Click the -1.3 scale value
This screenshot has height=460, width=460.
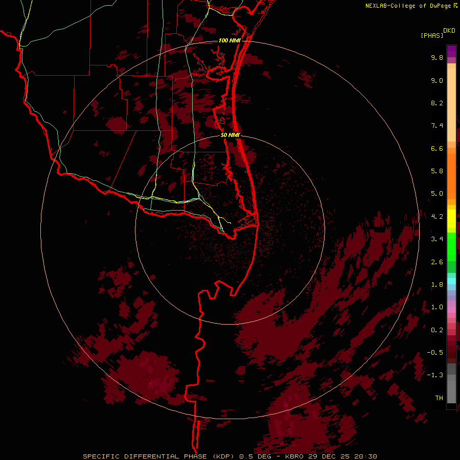point(435,375)
